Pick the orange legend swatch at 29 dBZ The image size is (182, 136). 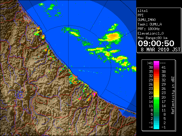[x=156, y=80]
